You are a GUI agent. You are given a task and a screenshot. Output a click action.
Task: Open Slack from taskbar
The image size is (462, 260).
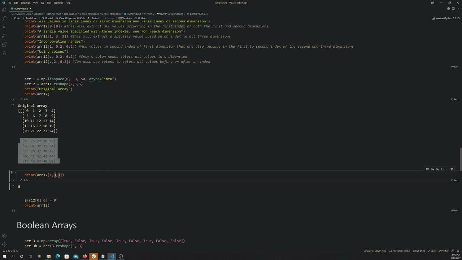click(93, 256)
